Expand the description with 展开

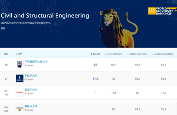(x=3, y=28)
